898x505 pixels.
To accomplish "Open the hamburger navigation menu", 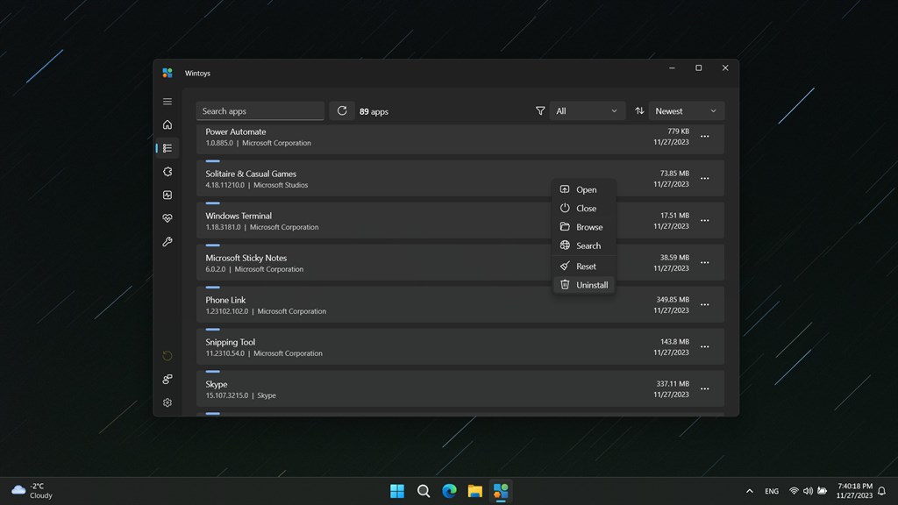I will pyautogui.click(x=167, y=102).
